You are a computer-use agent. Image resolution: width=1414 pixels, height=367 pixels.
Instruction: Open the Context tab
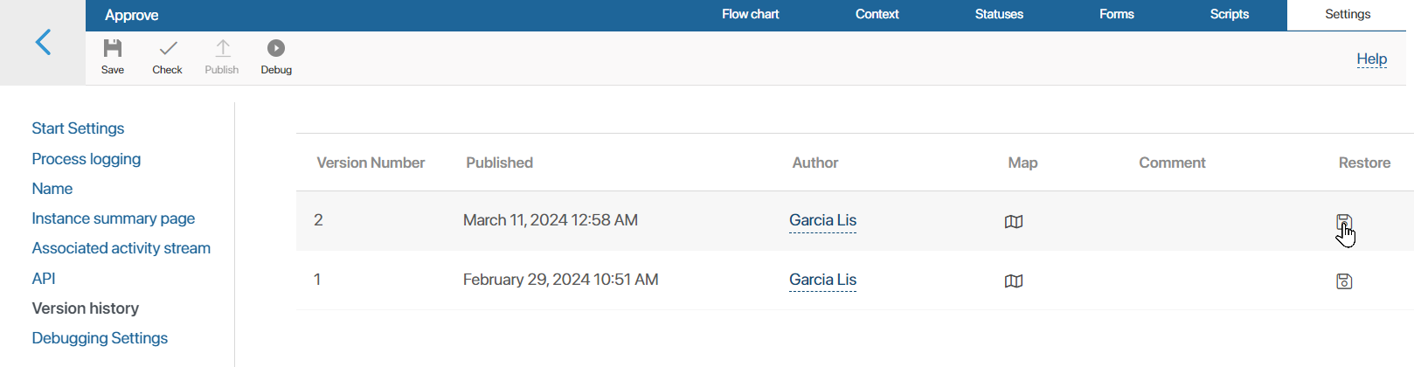(x=877, y=14)
